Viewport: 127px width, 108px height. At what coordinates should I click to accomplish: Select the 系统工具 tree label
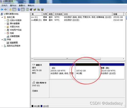pos(11,17)
